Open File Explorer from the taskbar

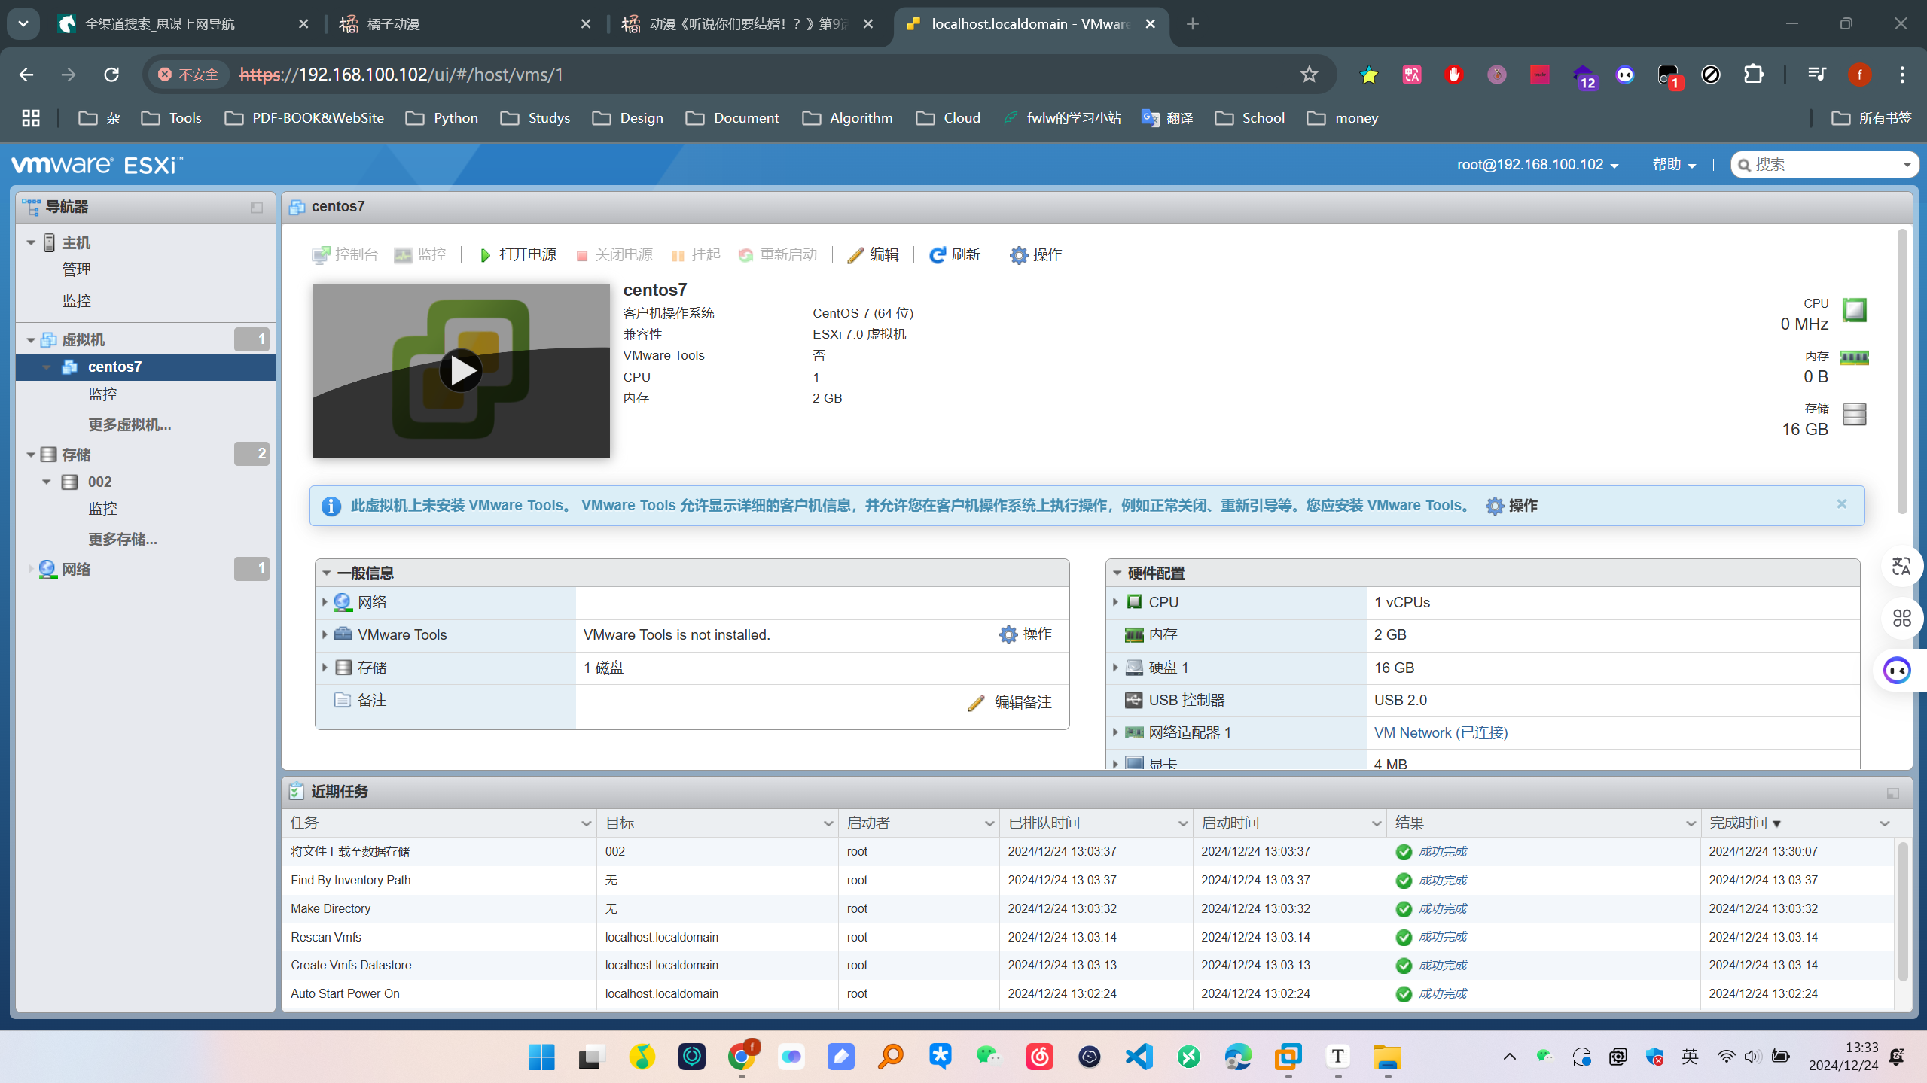1387,1057
